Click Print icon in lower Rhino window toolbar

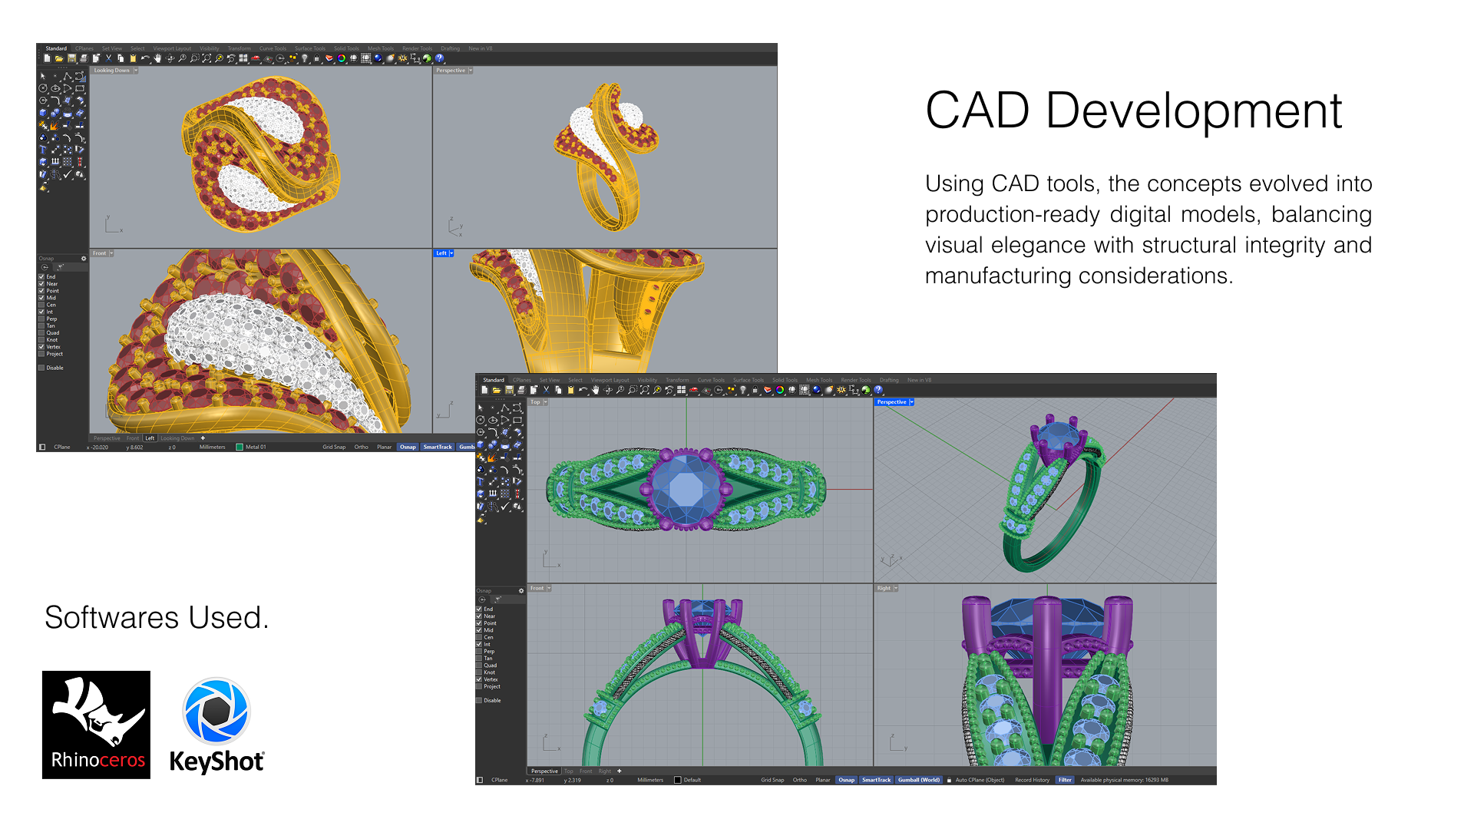tap(521, 390)
